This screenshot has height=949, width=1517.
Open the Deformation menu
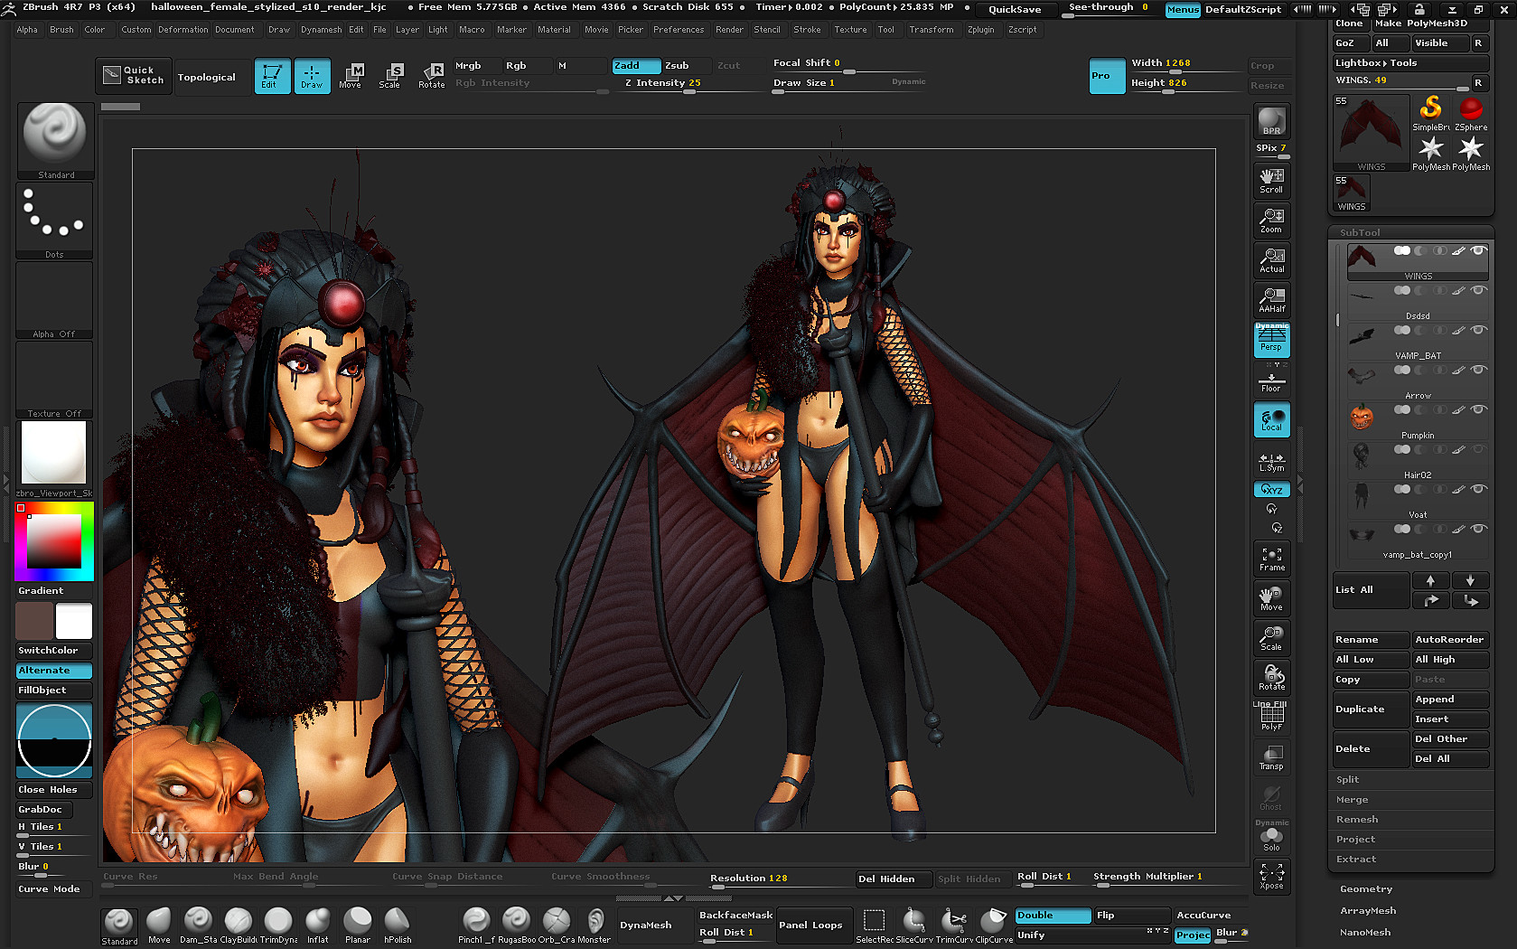click(183, 30)
